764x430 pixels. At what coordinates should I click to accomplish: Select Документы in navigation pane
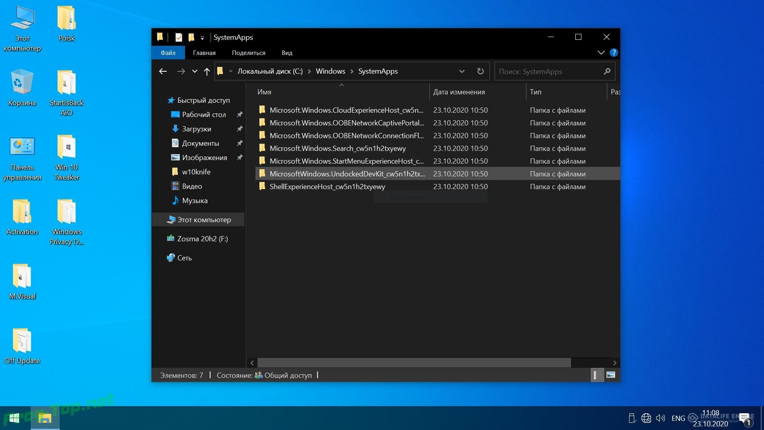coord(195,143)
